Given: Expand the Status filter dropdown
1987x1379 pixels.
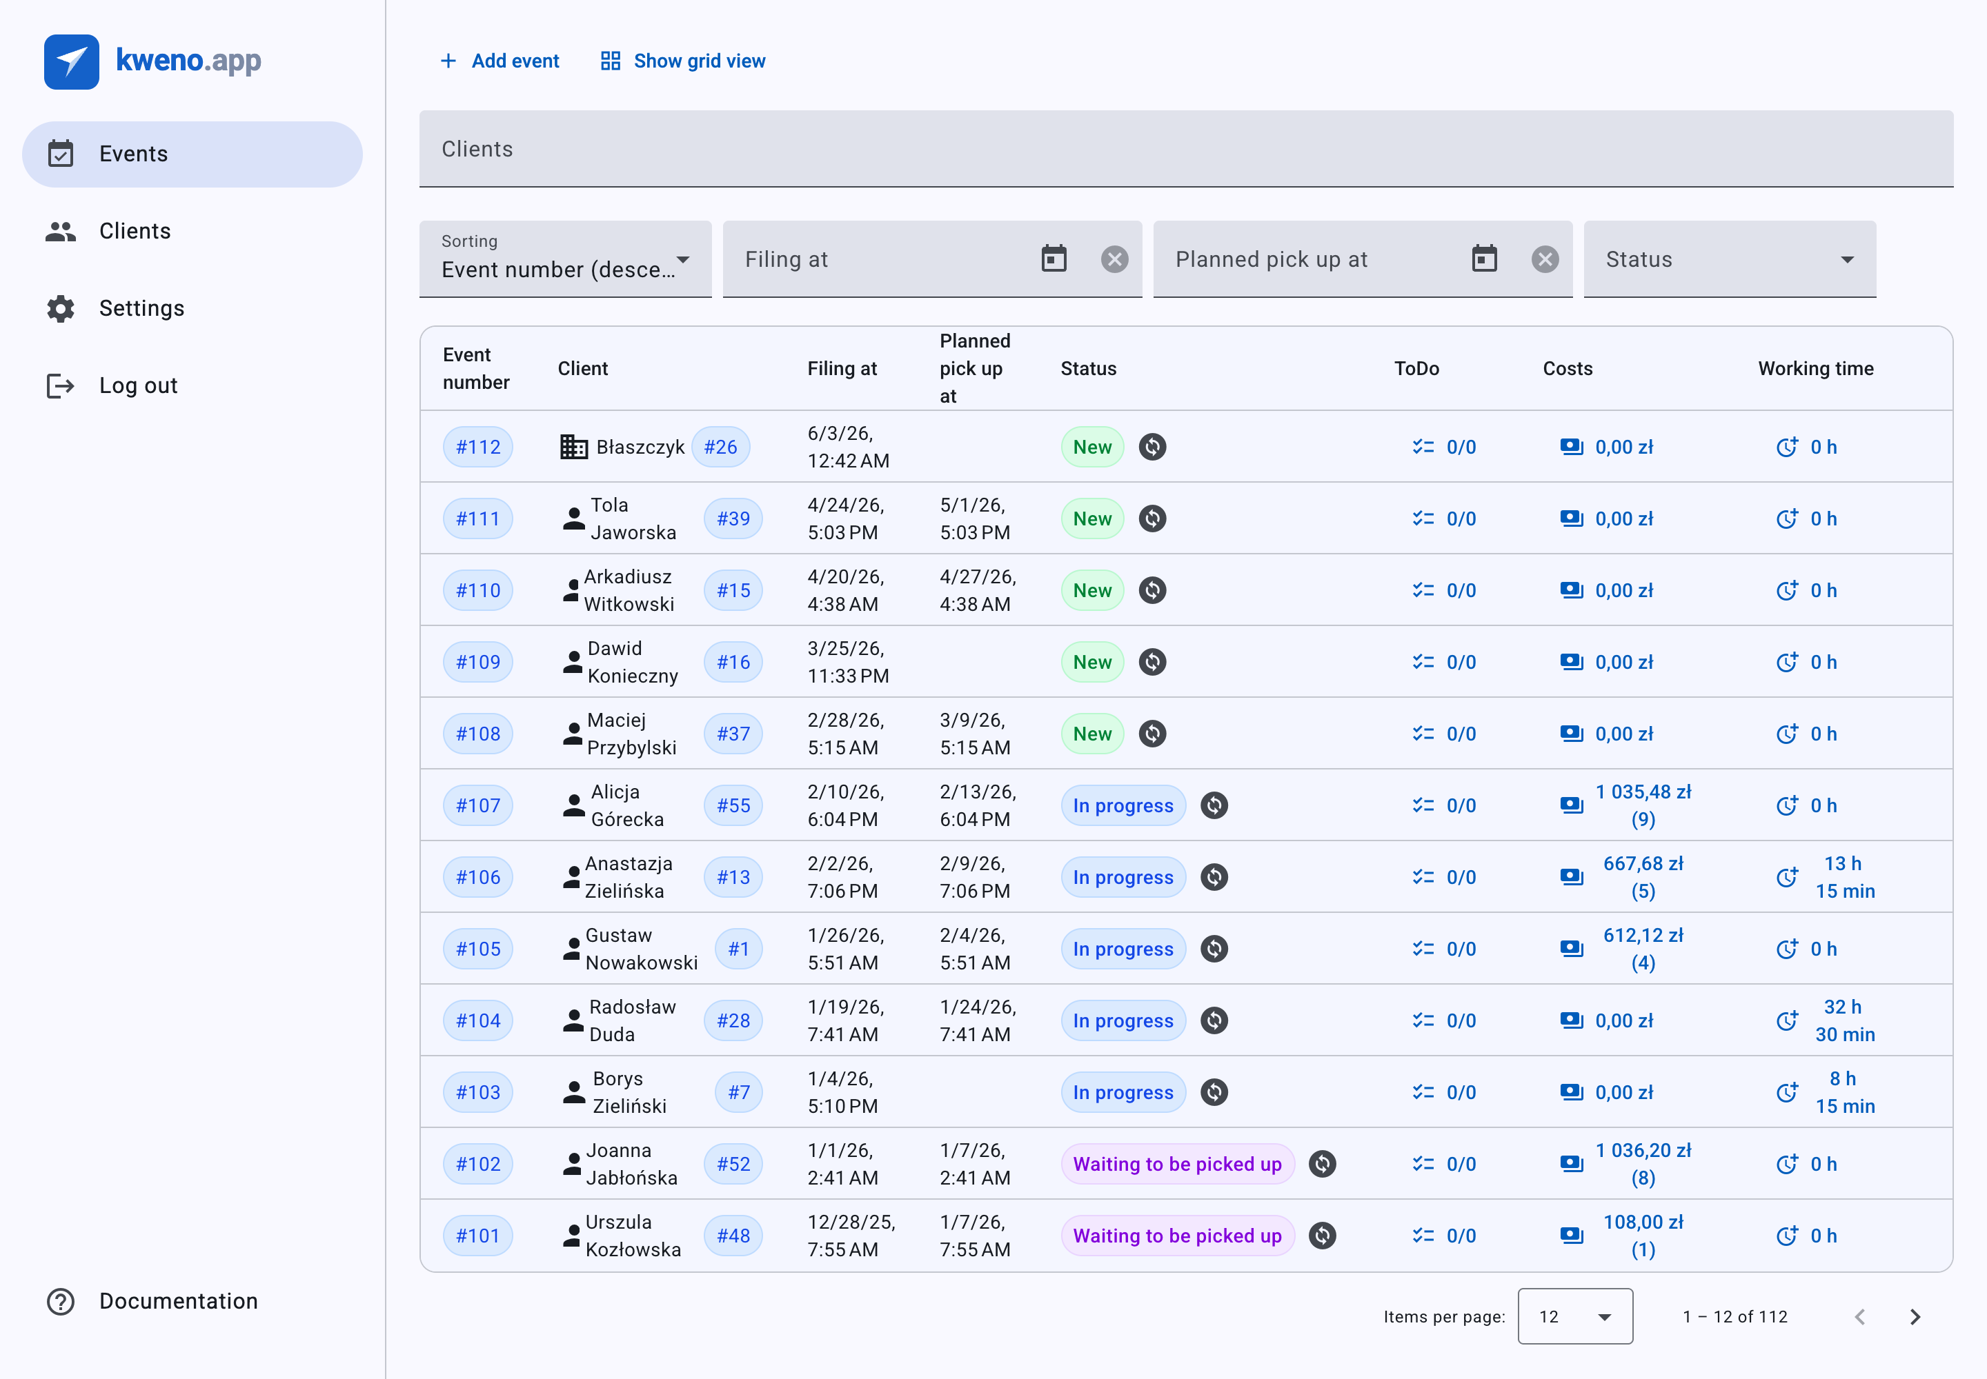Looking at the screenshot, I should 1730,259.
